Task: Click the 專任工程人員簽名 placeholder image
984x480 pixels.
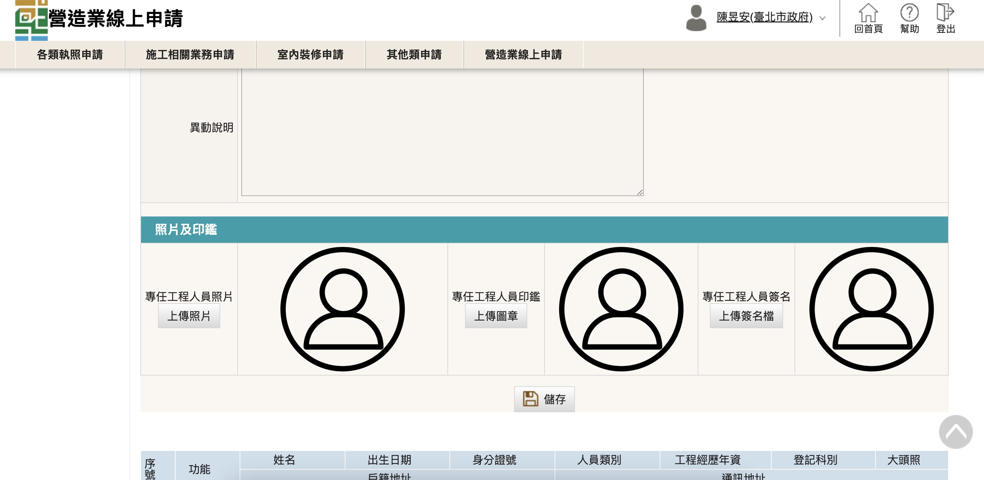Action: pos(871,309)
